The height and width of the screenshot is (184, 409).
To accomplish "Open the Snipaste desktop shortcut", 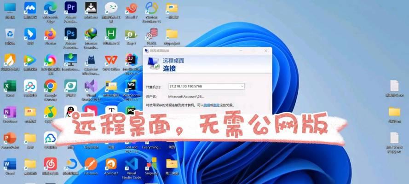I will point(151,164).
